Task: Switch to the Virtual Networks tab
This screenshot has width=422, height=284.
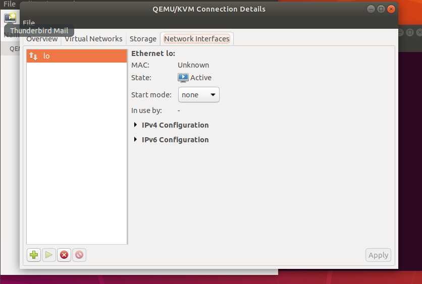Action: click(93, 39)
